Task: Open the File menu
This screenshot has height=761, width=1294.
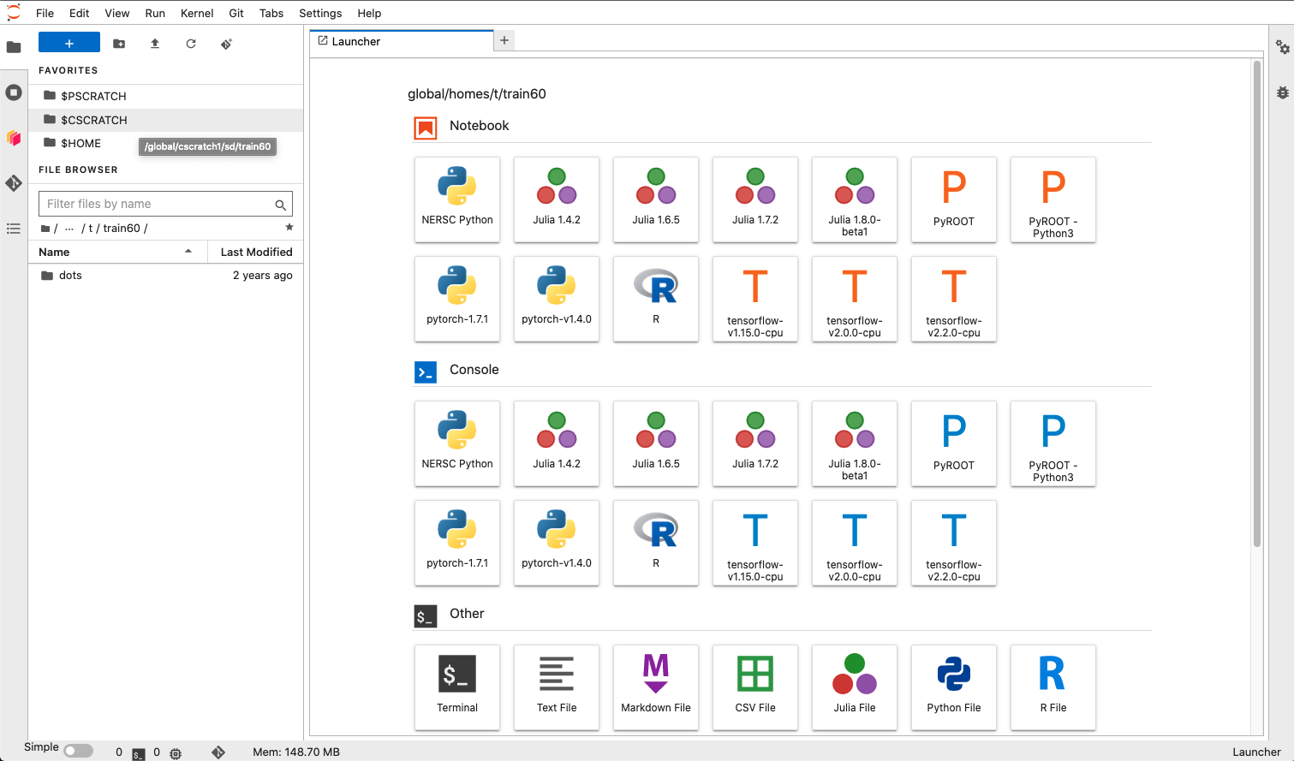Action: [45, 13]
